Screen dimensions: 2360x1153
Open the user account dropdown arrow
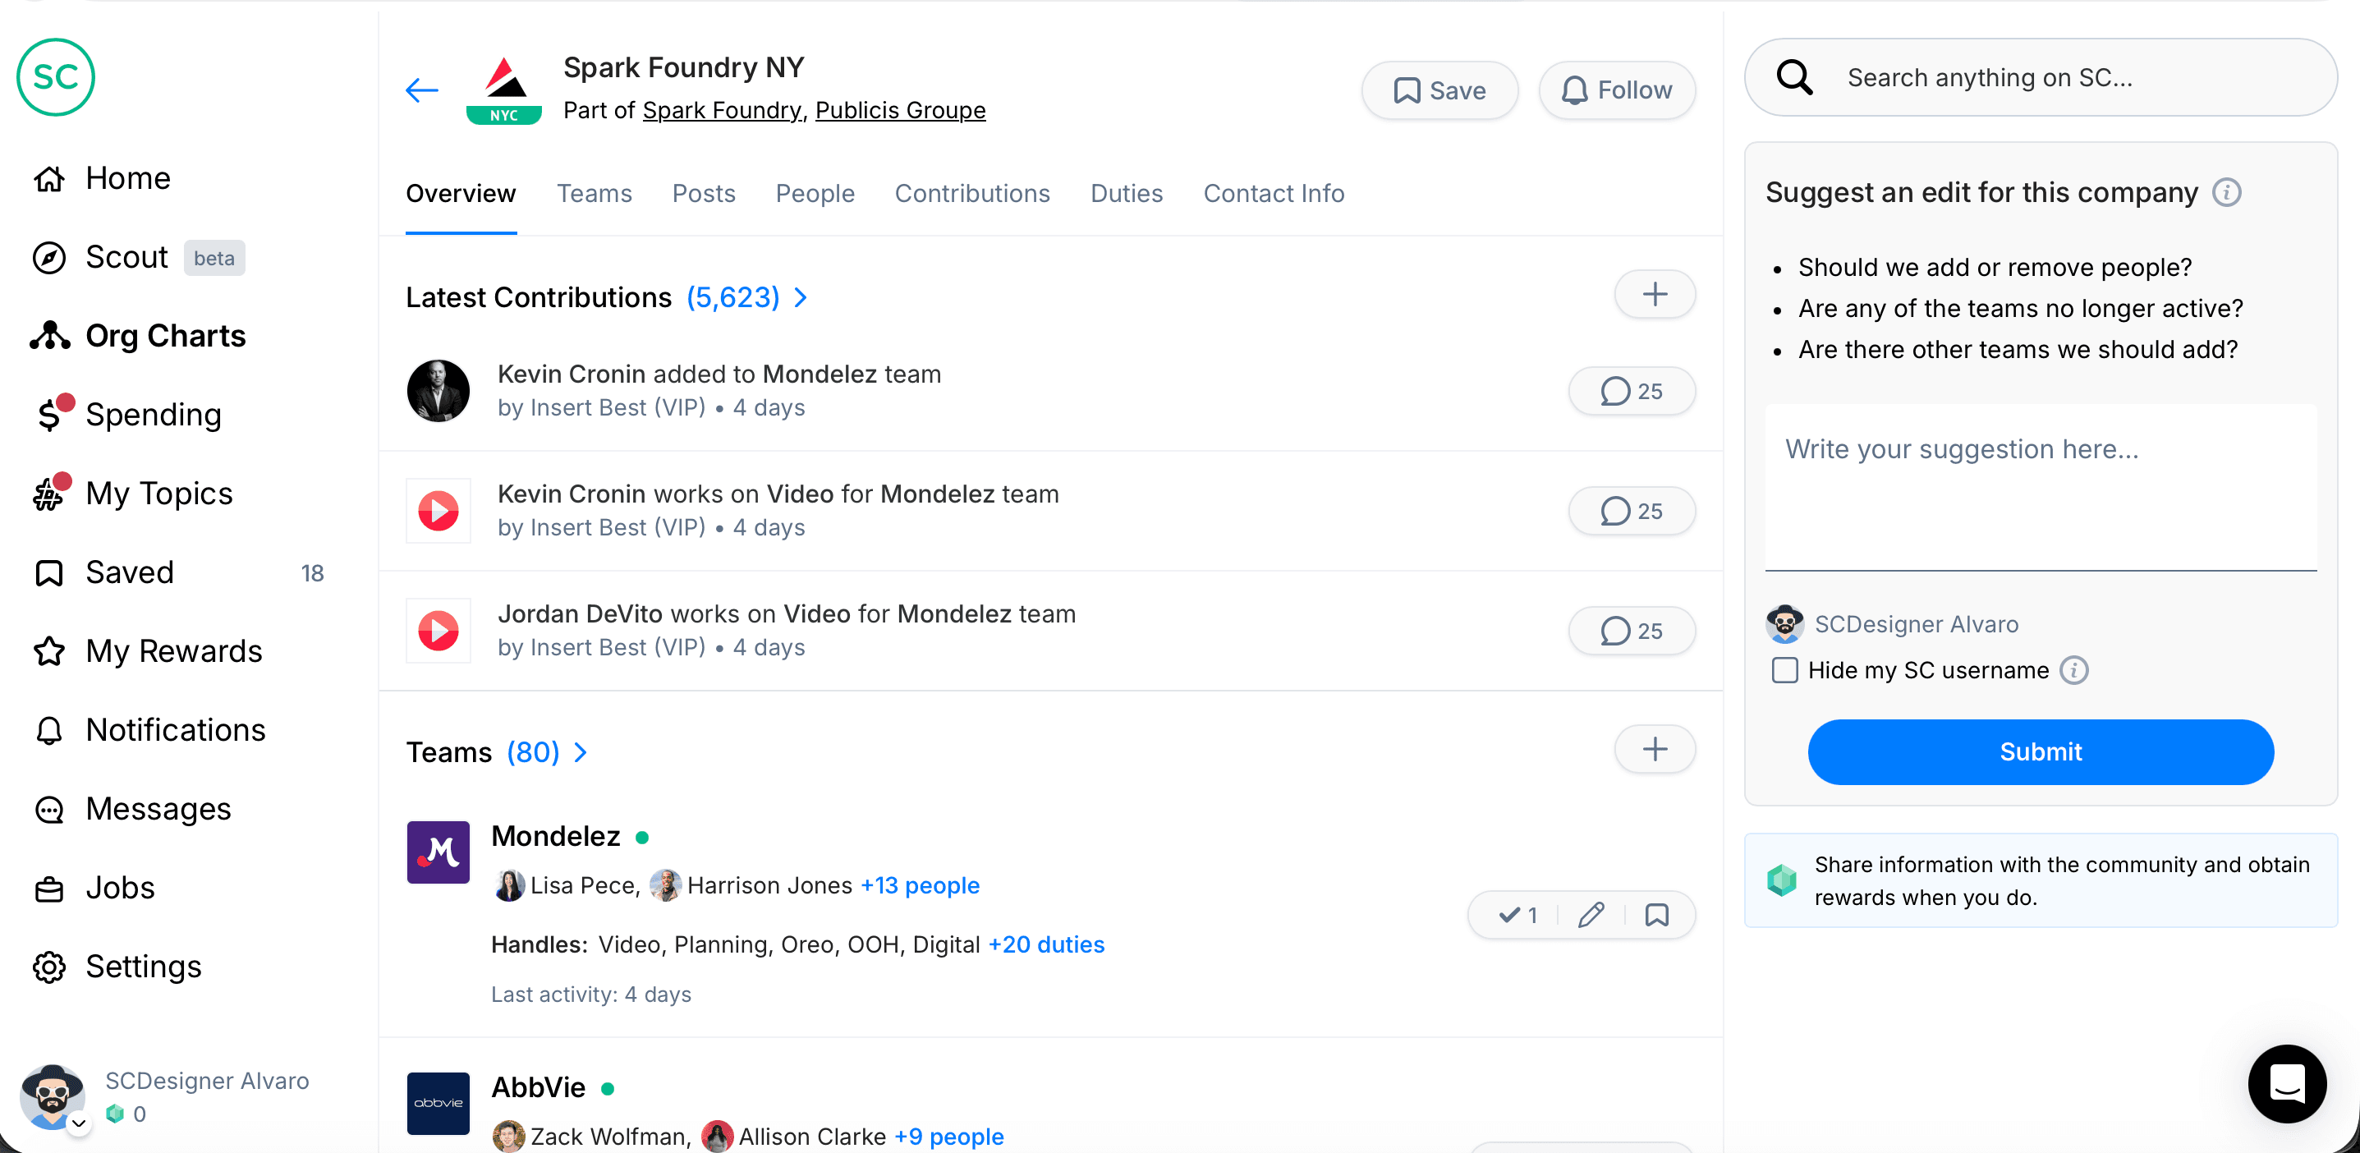point(80,1122)
